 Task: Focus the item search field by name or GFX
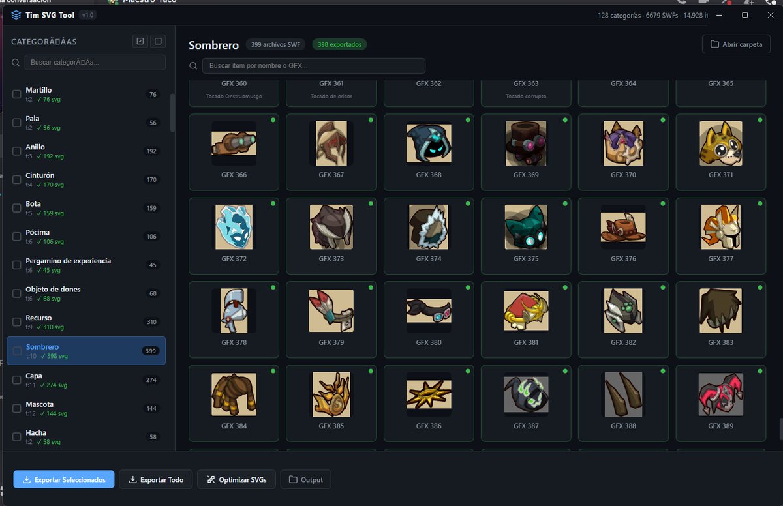tap(313, 66)
